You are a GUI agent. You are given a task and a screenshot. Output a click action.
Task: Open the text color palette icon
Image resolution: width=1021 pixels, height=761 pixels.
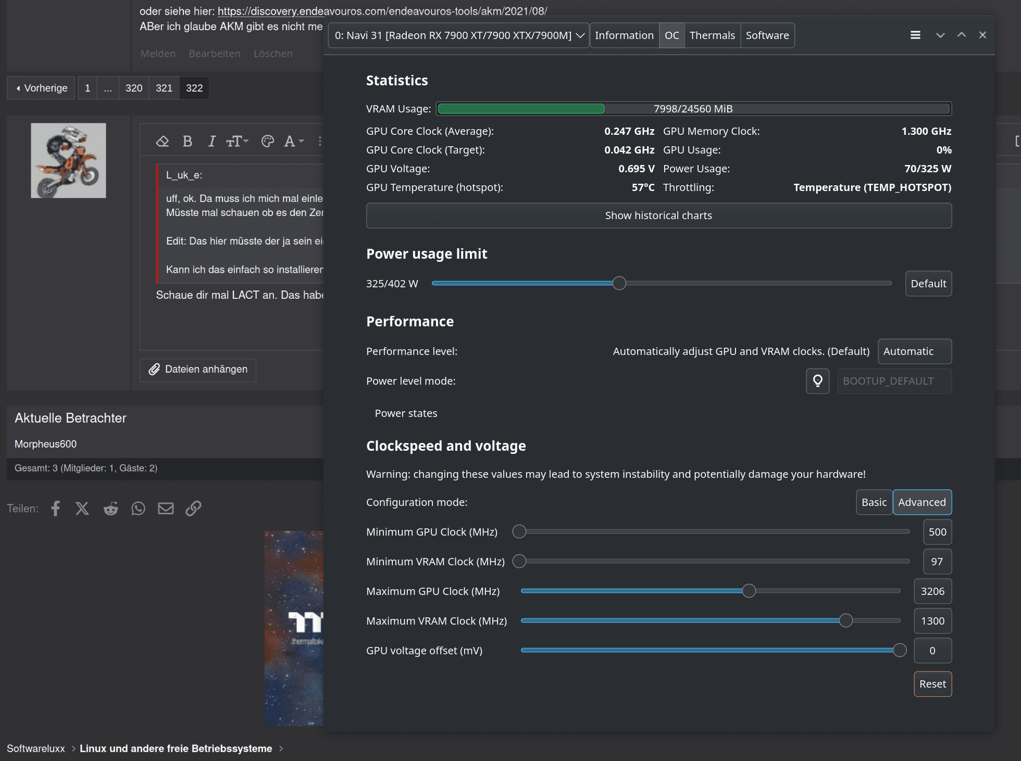pyautogui.click(x=268, y=141)
